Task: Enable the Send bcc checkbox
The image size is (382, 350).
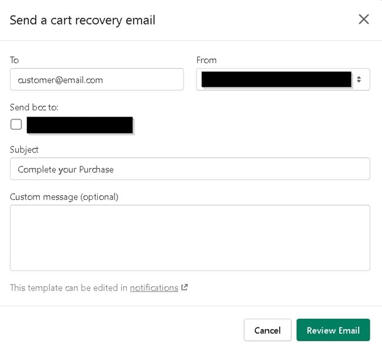Action: pos(17,124)
